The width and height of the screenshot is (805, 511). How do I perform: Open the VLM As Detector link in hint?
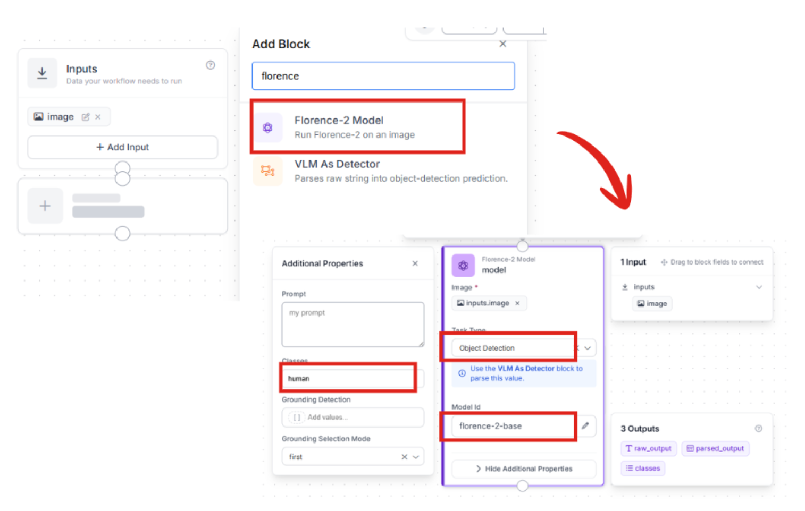[x=525, y=369]
